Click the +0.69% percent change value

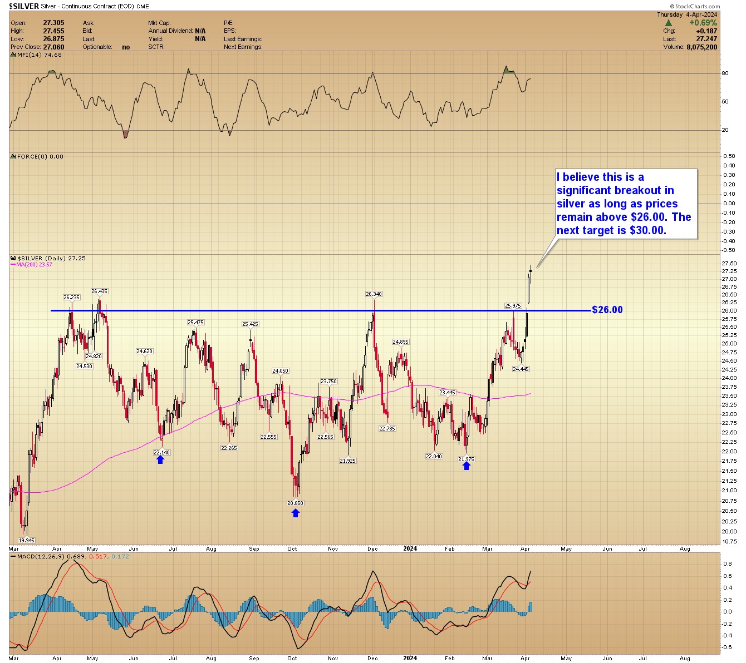(703, 23)
